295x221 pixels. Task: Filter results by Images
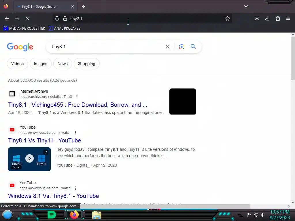[40, 64]
